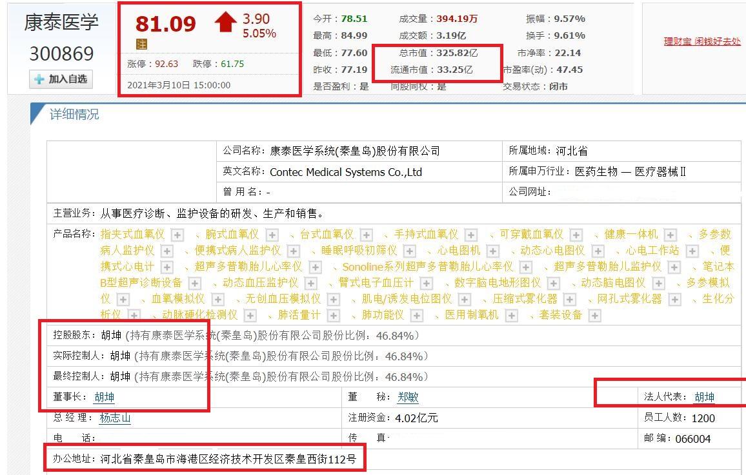Expand plus box after 动态心电图仪
Viewport: 746px width, 475px height.
point(598,251)
